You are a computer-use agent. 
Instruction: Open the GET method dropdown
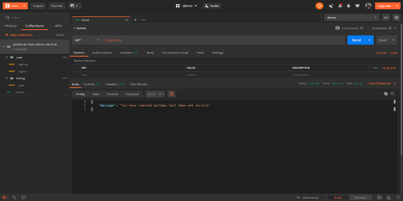click(87, 40)
